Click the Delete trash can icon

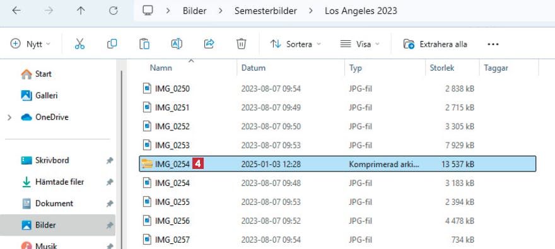[x=241, y=44]
